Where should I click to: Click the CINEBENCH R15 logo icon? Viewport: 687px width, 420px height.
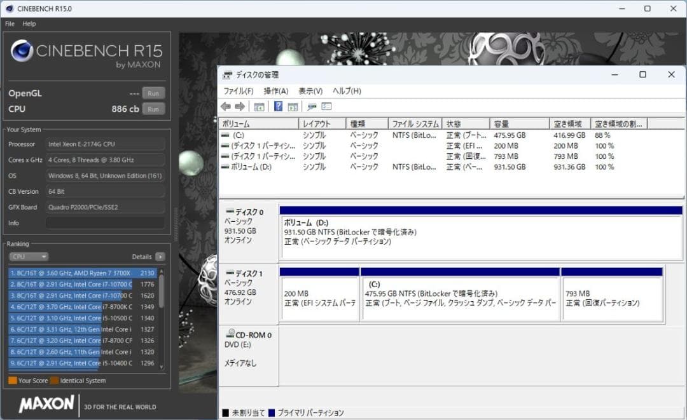click(x=22, y=51)
